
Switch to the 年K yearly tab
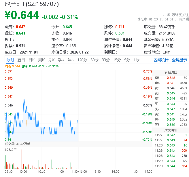(71, 60)
